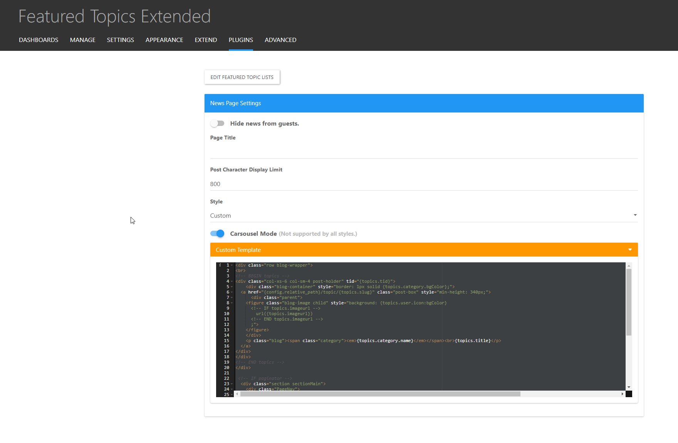Viewport: 678px width, 443px height.
Task: Click the editor's scroll up arrow
Action: click(629, 266)
